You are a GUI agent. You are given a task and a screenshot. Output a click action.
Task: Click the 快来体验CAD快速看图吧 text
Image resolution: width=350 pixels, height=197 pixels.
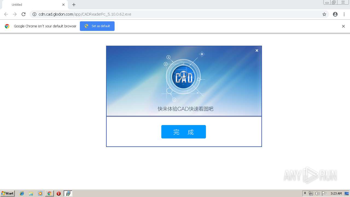coord(185,109)
